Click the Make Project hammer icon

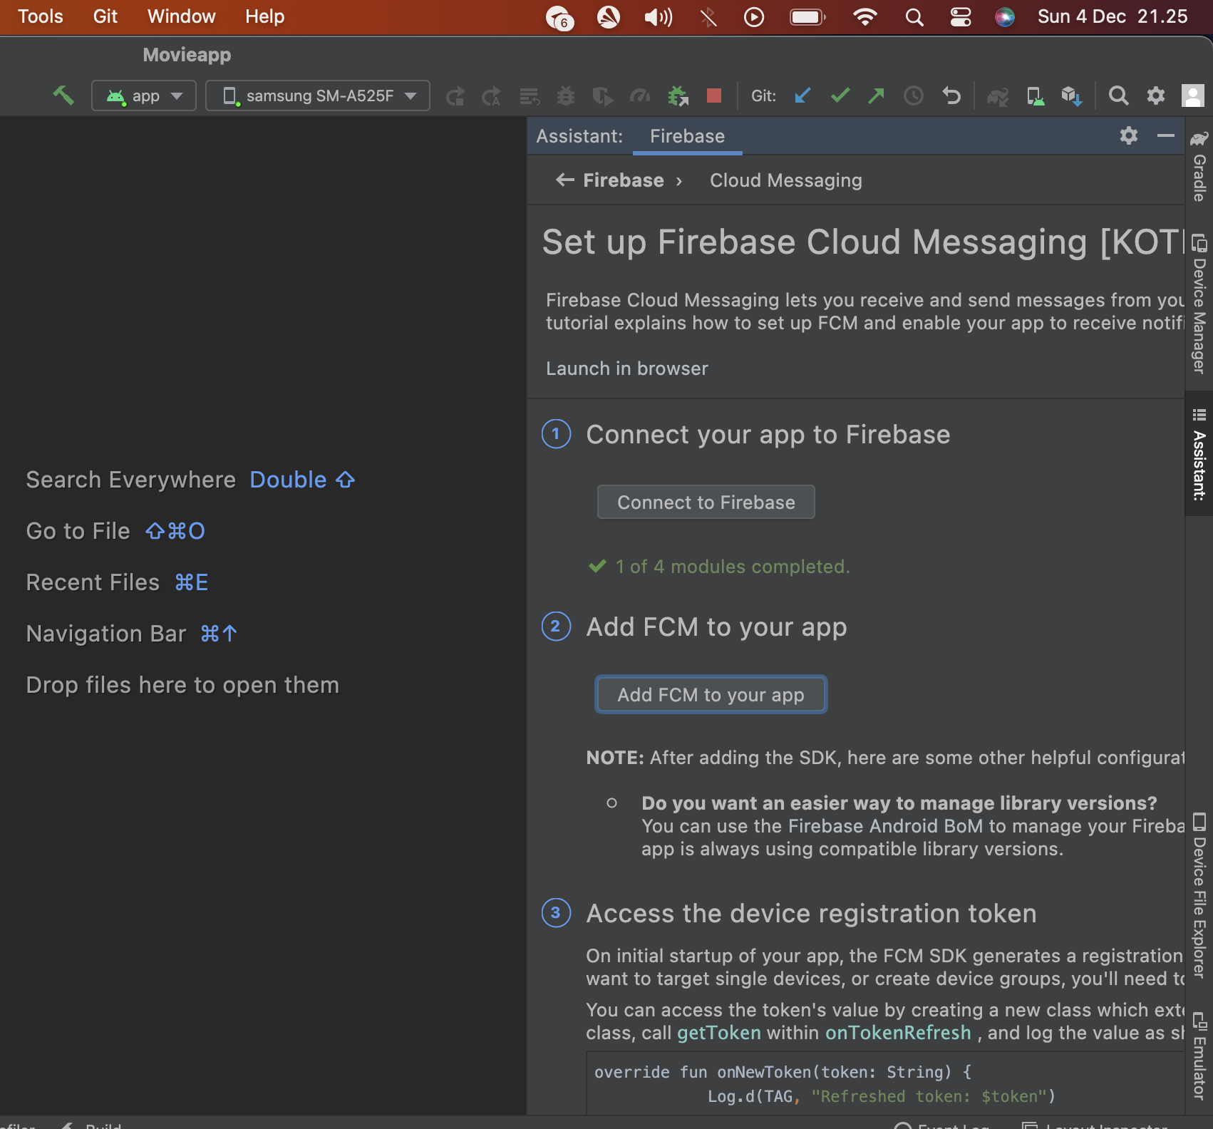pyautogui.click(x=63, y=96)
